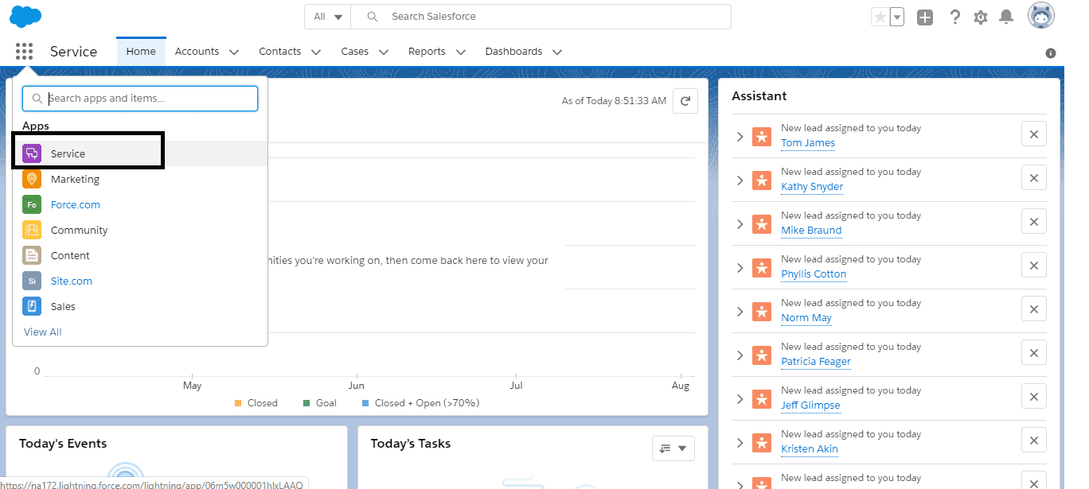Viewport: 1089px width, 489px height.
Task: Switch to the Reports tab
Action: point(427,52)
